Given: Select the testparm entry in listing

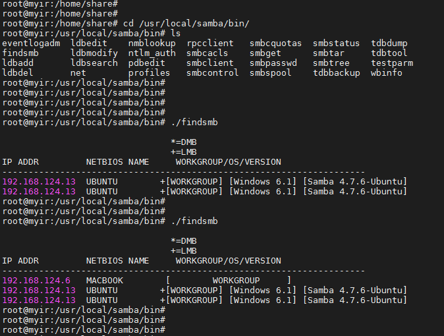Looking at the screenshot, I should pos(392,63).
